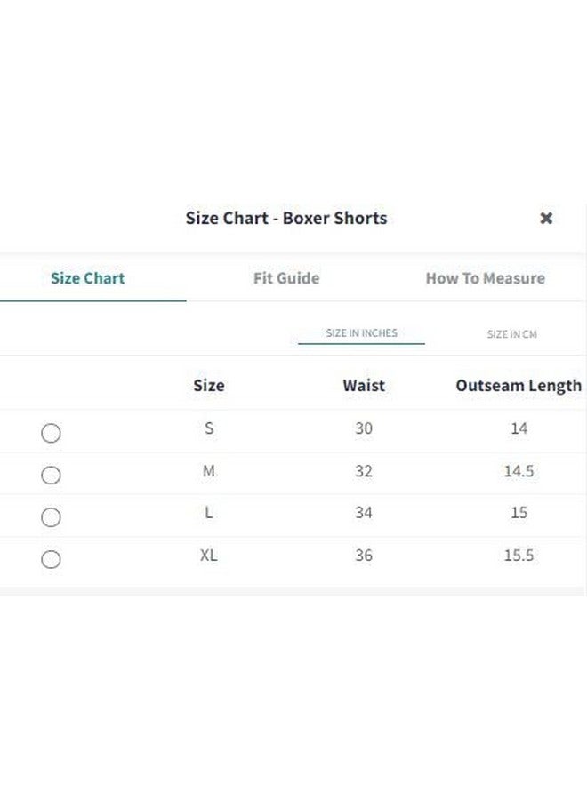Close the Boxer Shorts size chart dialog
Screen dimensions: 587x800
point(546,218)
